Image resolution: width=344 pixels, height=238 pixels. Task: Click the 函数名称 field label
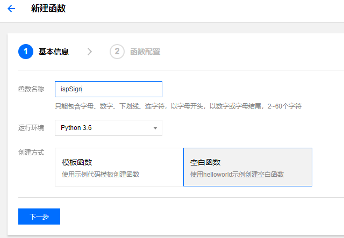[x=31, y=89]
